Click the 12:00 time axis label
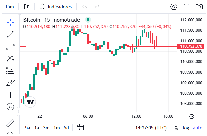The width and height of the screenshot is (207, 136). [x=136, y=116]
